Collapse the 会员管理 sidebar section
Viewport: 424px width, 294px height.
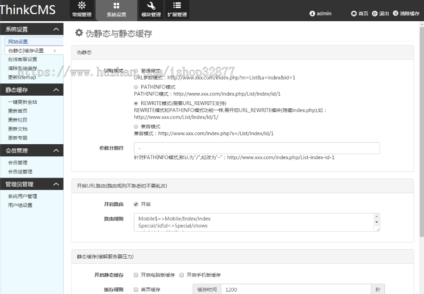point(56,151)
